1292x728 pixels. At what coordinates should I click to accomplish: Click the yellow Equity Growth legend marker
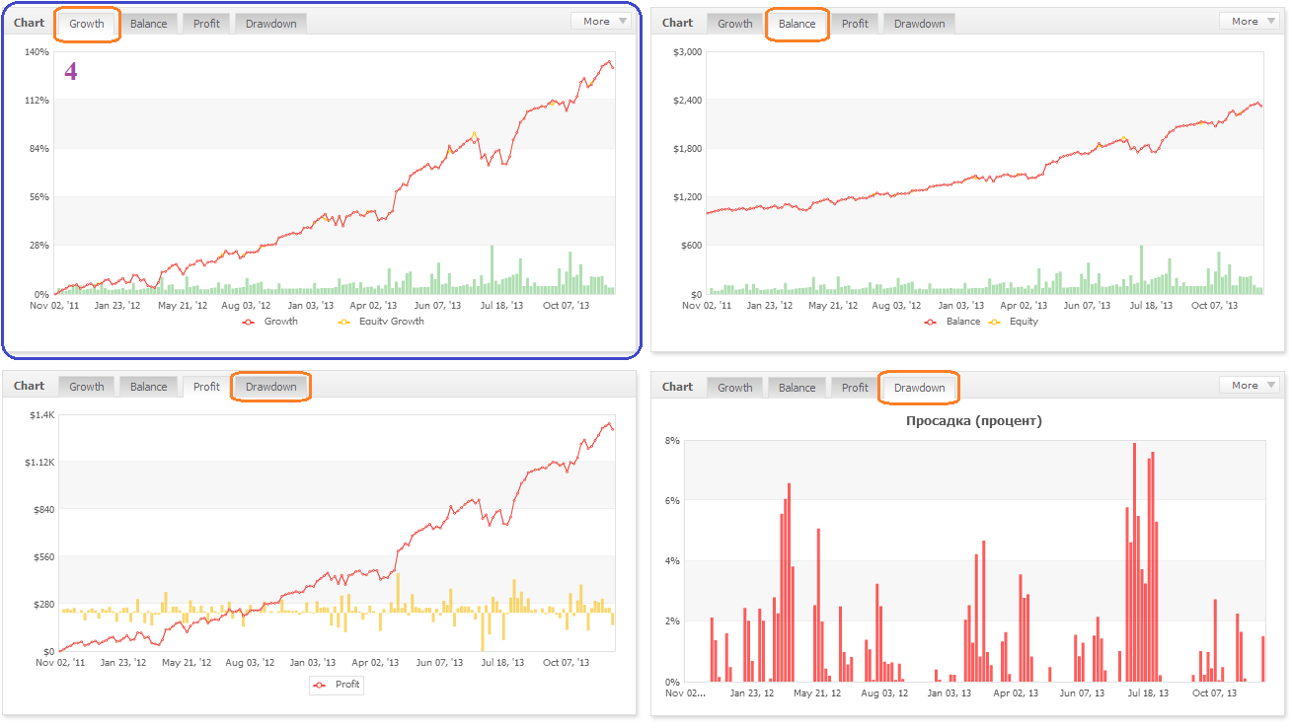pos(344,322)
